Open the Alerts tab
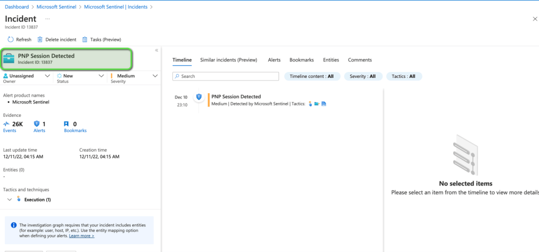 click(x=274, y=60)
